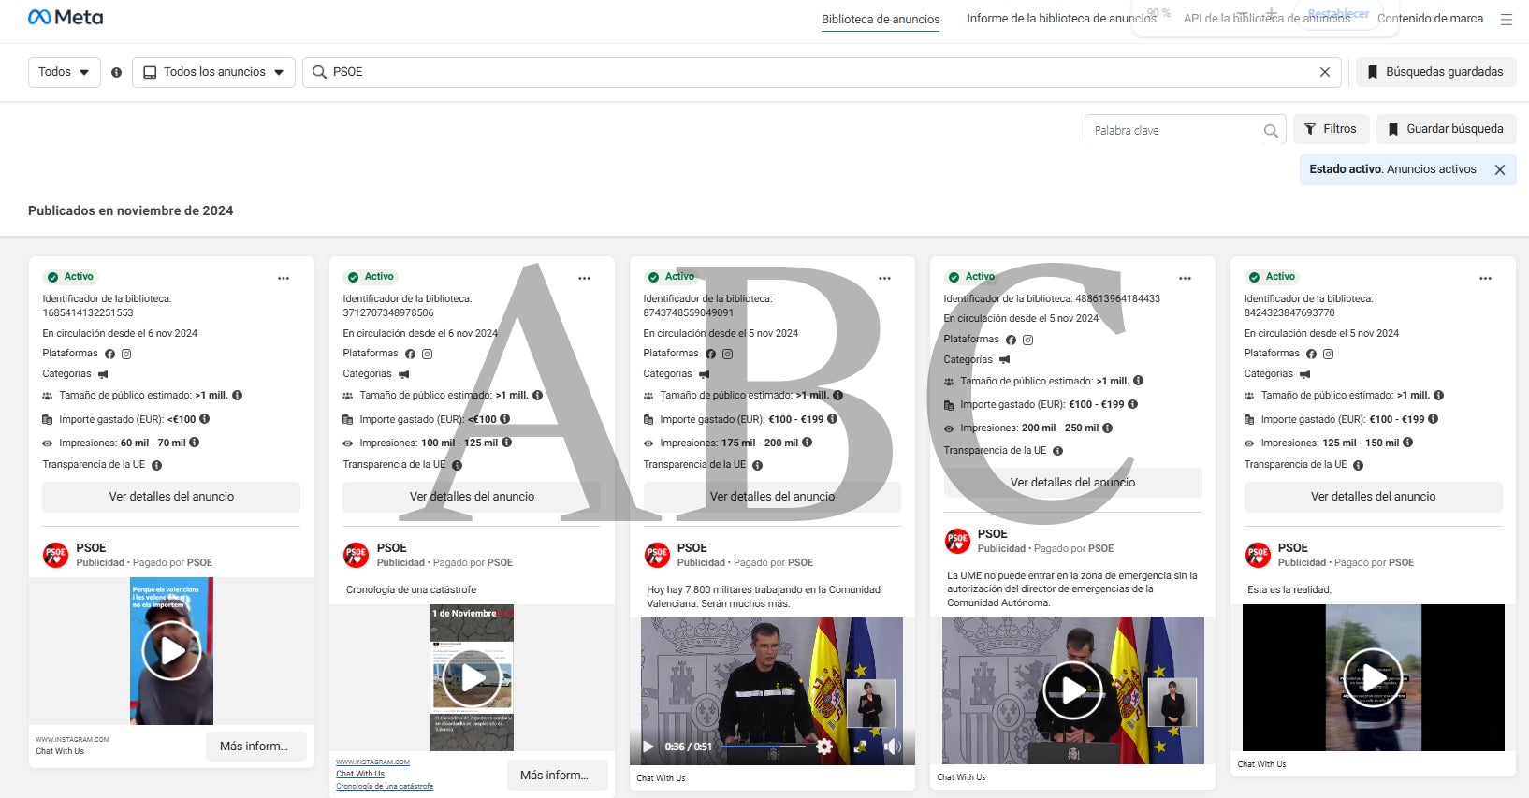This screenshot has height=798, width=1529.
Task: Click the magnifier icon in Palabra clave field
Action: (1270, 131)
